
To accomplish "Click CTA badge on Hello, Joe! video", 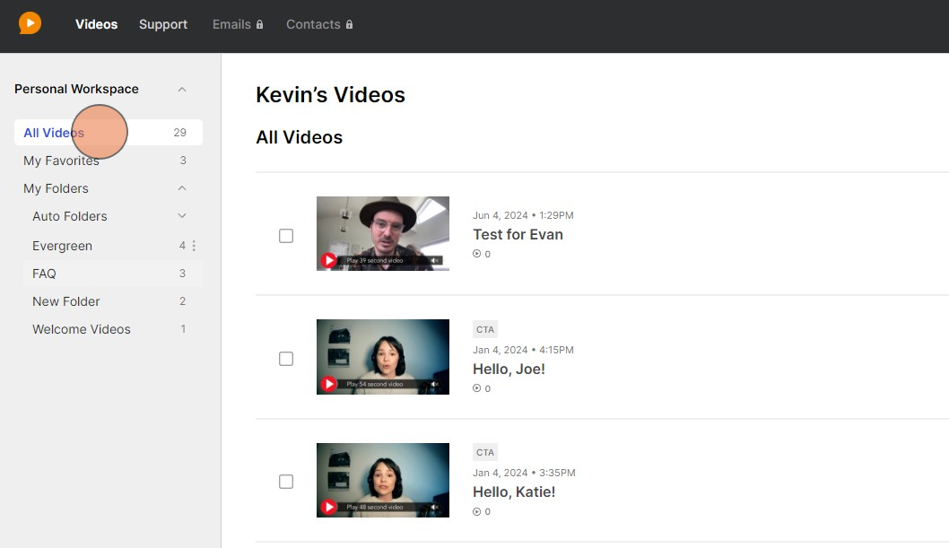I will point(484,330).
